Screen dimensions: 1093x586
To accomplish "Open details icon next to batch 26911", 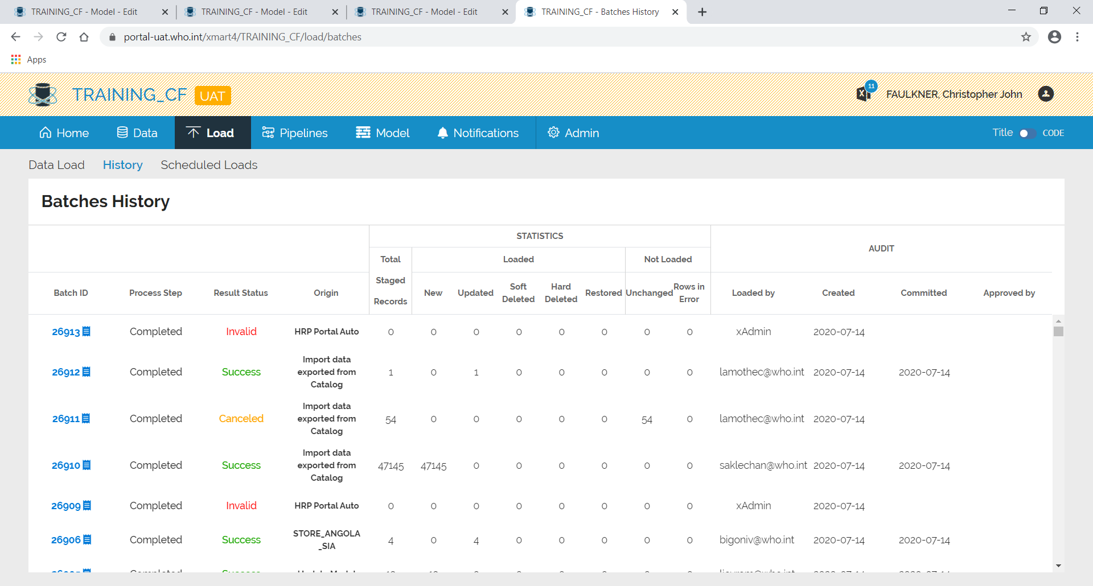I will (86, 418).
